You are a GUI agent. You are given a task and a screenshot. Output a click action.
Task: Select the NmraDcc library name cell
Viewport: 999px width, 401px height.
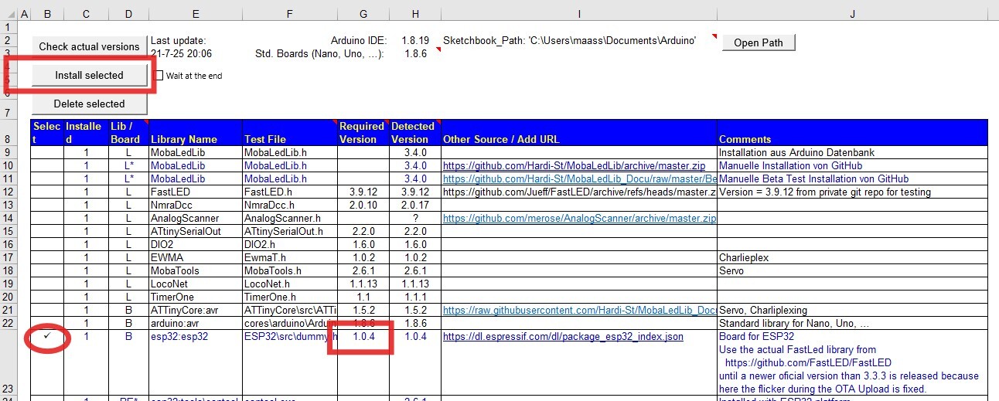click(195, 205)
